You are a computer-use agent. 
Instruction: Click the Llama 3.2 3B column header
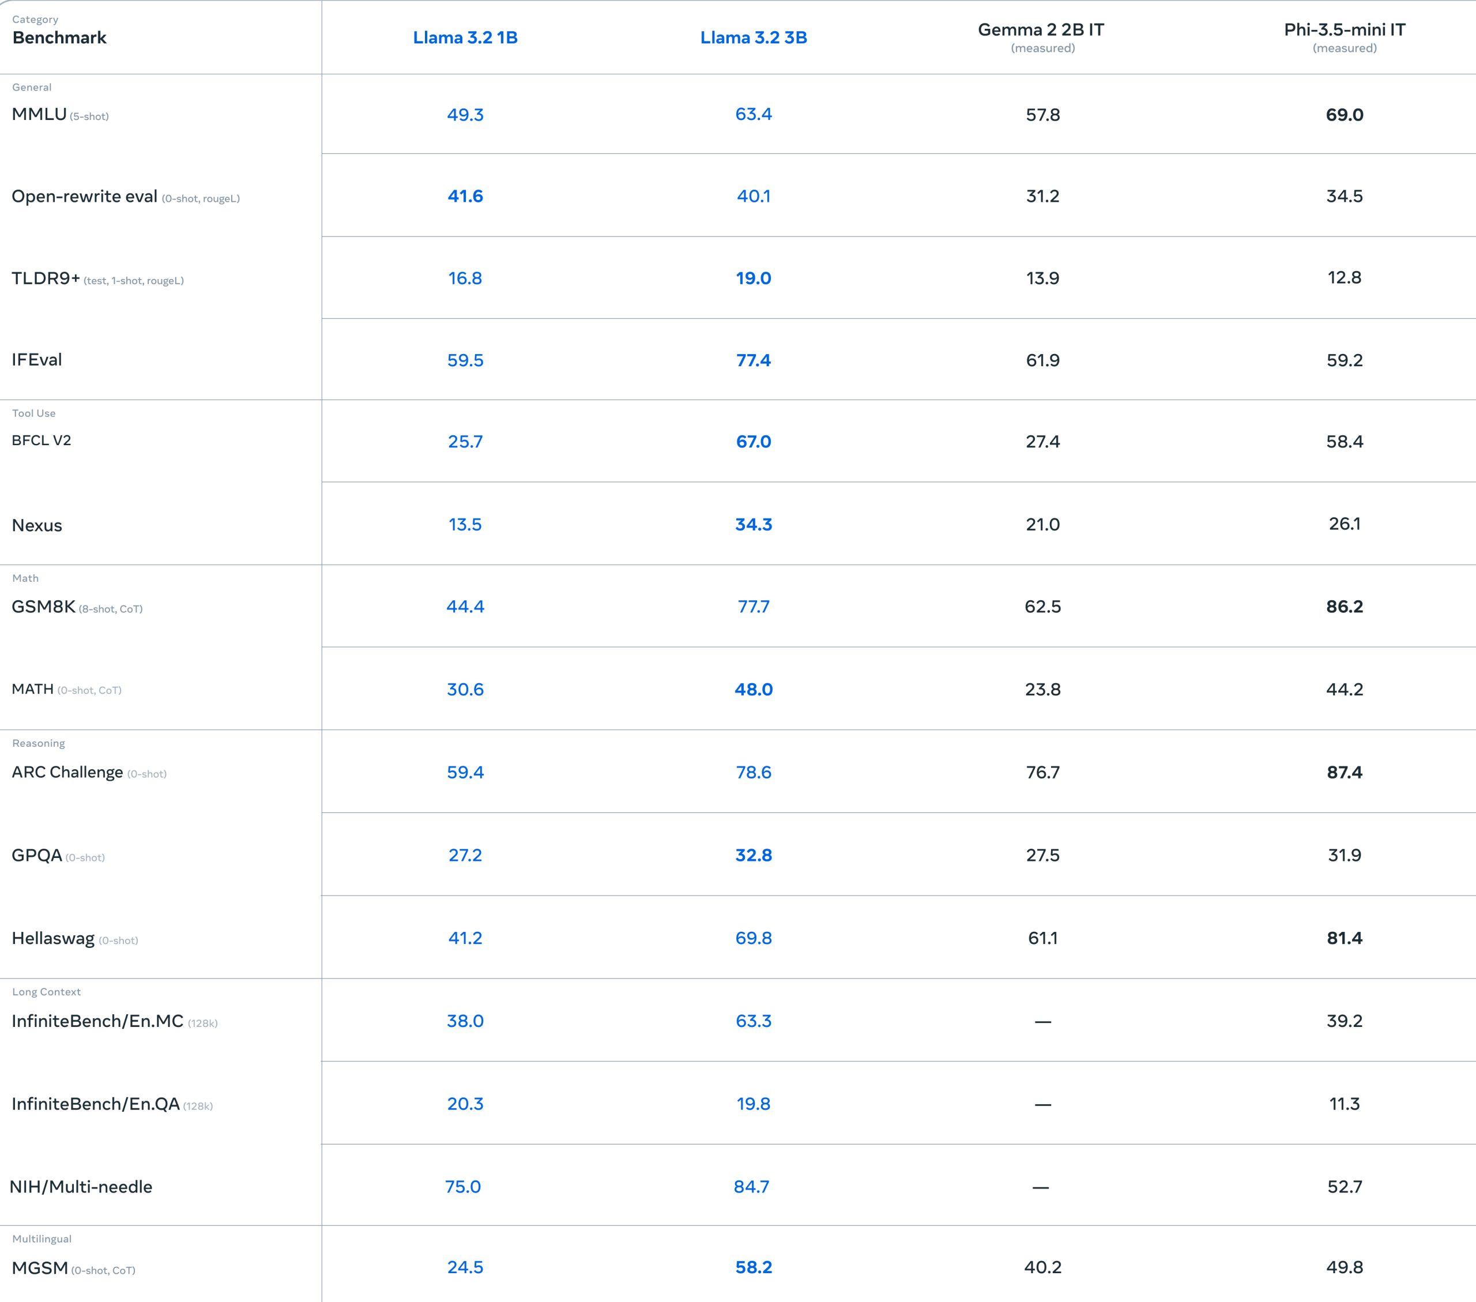[x=753, y=37]
